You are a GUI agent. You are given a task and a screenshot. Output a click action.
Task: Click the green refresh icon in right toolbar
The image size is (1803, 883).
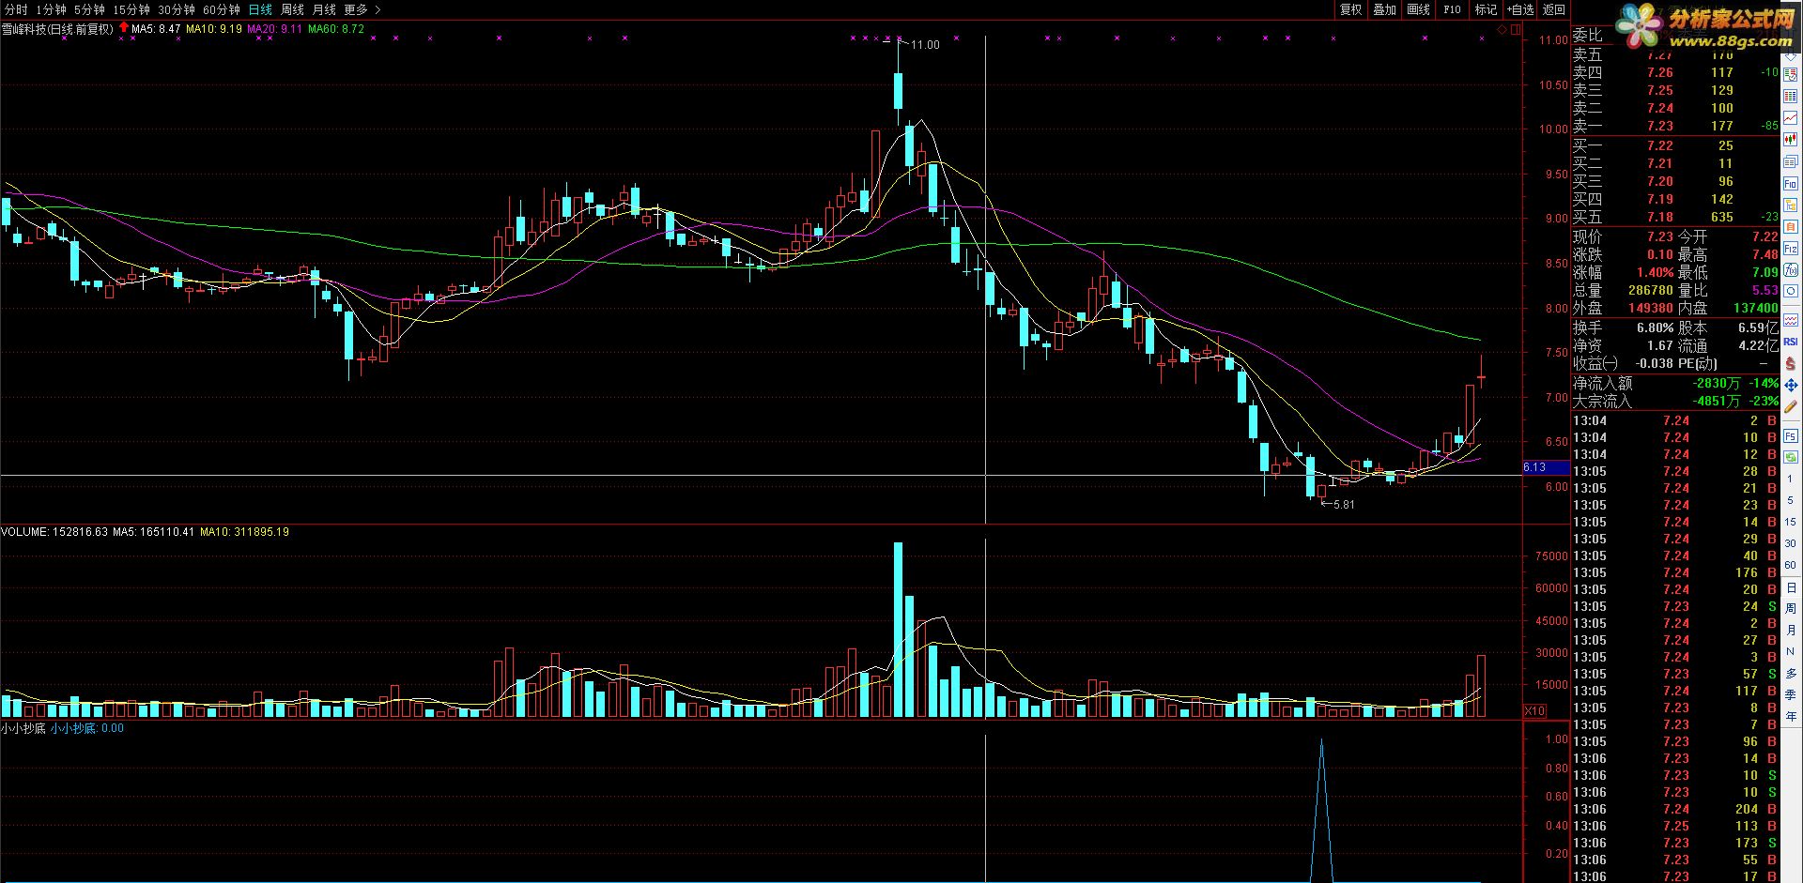pos(1791,455)
